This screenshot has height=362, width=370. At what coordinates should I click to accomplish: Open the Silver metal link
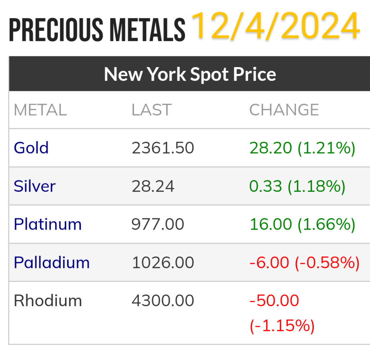[x=35, y=186]
